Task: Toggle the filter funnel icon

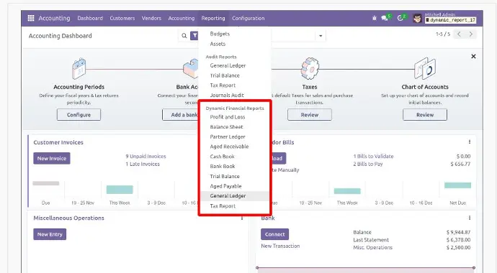Action: [194, 36]
